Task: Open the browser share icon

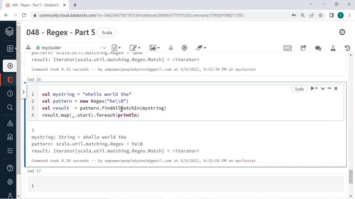Action: [x=312, y=15]
